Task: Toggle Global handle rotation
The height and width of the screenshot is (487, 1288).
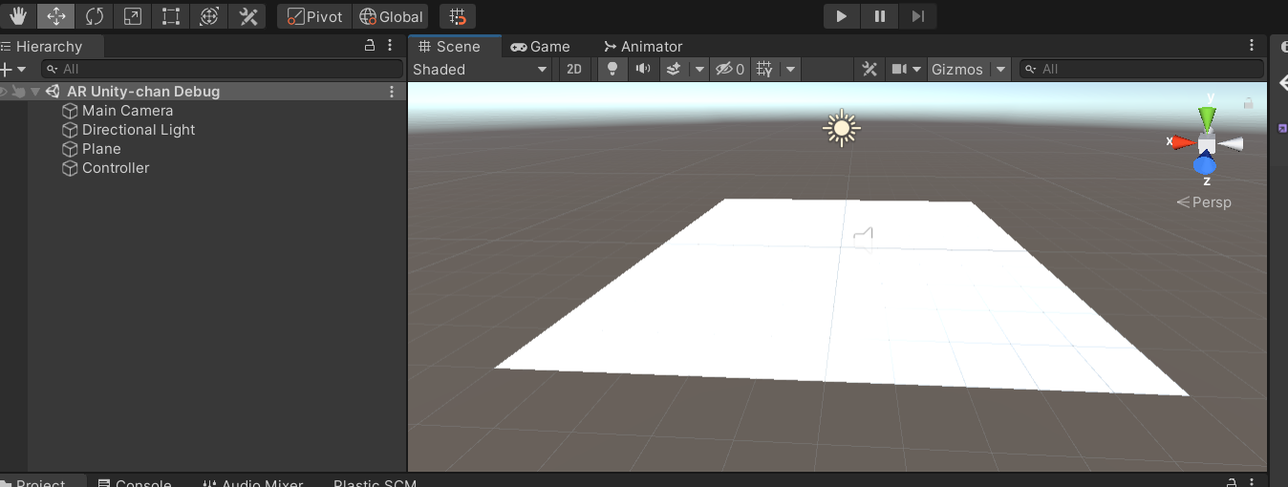Action: [x=391, y=16]
